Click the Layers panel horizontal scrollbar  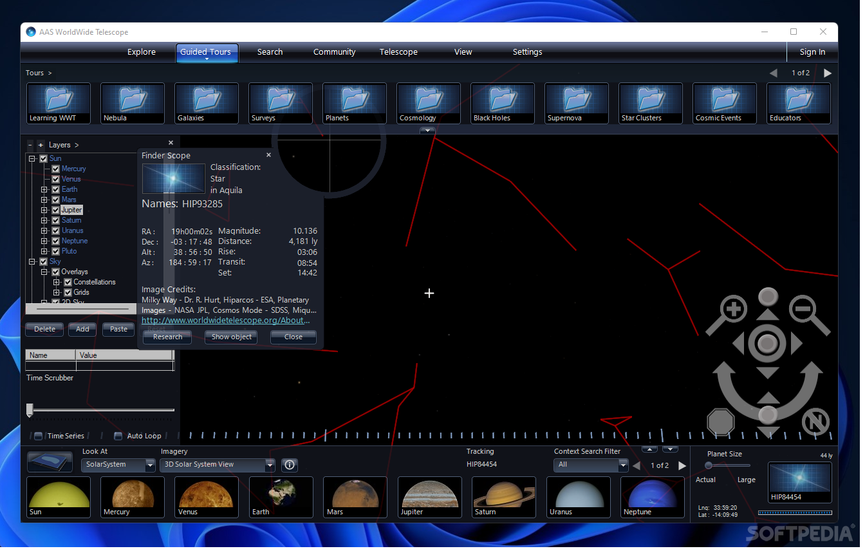tap(81, 309)
